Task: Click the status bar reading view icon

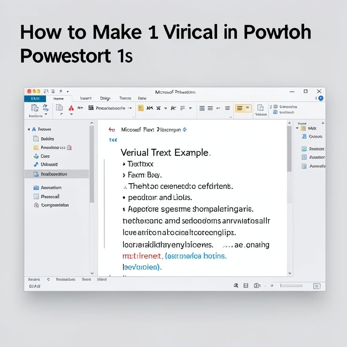Action: point(257,285)
